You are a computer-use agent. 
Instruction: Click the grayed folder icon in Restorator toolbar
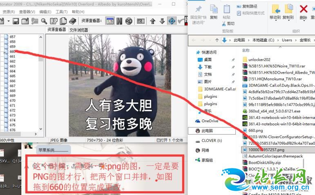click(x=35, y=21)
